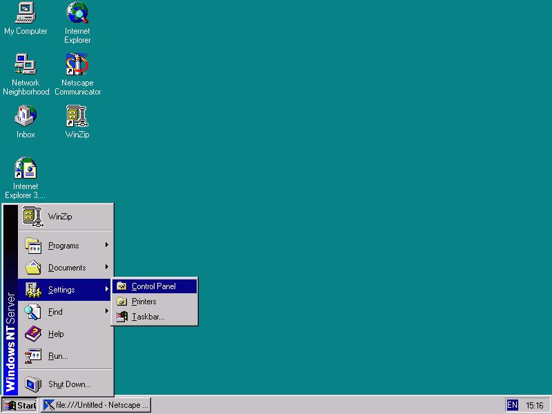This screenshot has width=552, height=414.
Task: Click the WinZip desktop icon
Action: (77, 117)
